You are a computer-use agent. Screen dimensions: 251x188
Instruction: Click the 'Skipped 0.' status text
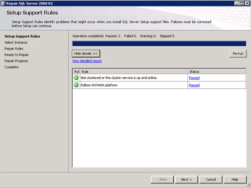click(x=167, y=36)
